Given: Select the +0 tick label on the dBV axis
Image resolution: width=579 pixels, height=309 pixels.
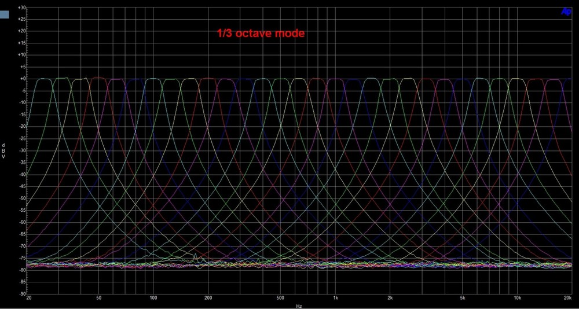Looking at the screenshot, I should 23,79.
